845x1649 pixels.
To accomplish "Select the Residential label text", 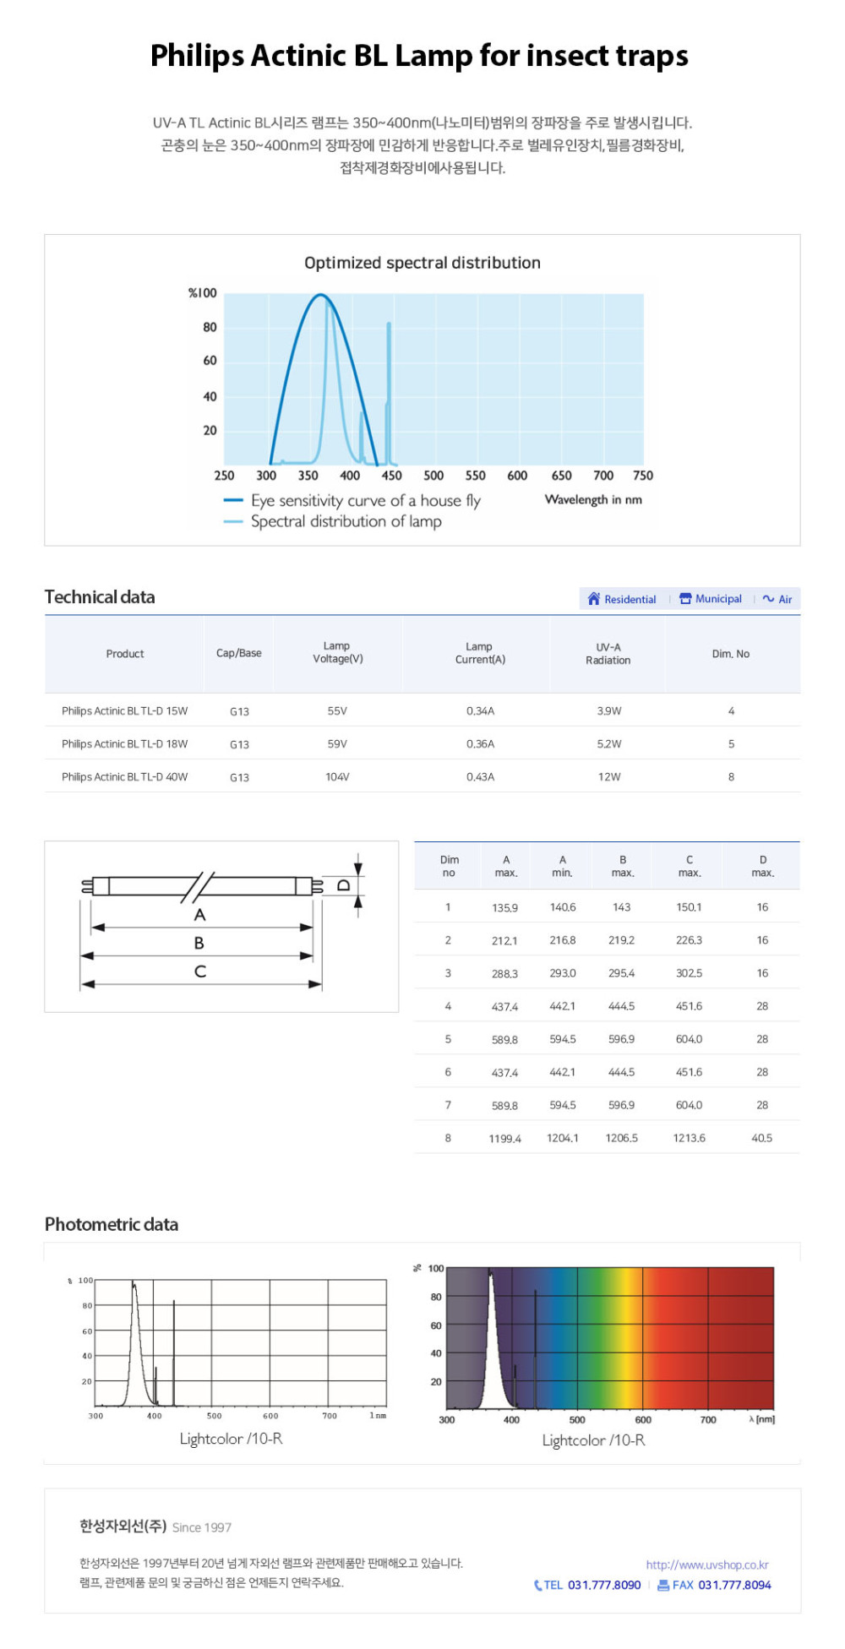I will coord(630,599).
